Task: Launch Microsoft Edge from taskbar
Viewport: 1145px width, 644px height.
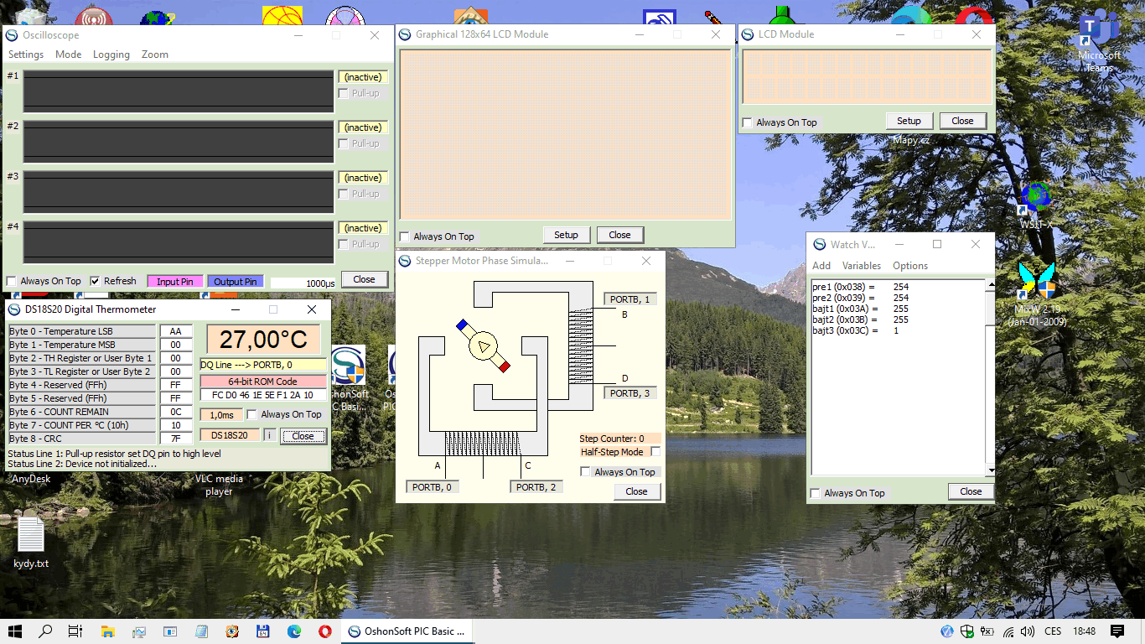Action: tap(294, 631)
